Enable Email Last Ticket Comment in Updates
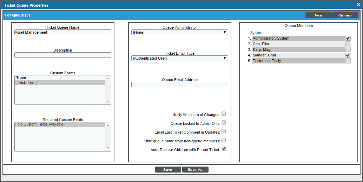 [224, 132]
